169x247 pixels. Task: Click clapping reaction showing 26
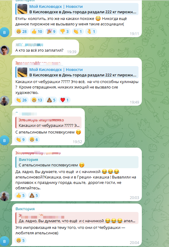[22, 100]
